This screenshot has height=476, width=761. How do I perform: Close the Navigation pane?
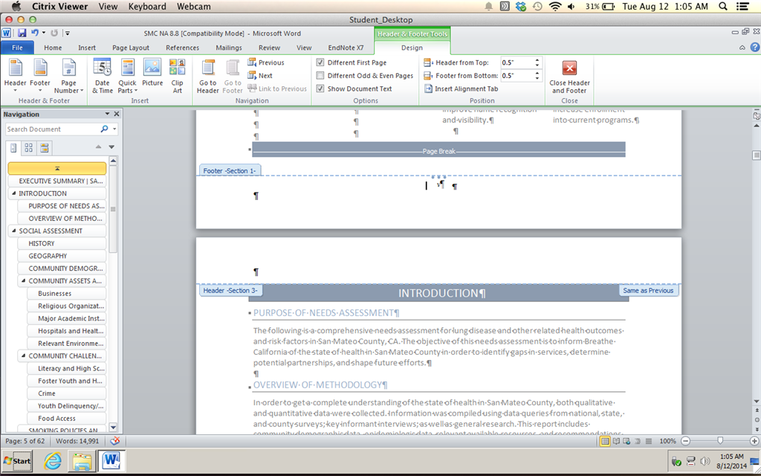point(117,114)
